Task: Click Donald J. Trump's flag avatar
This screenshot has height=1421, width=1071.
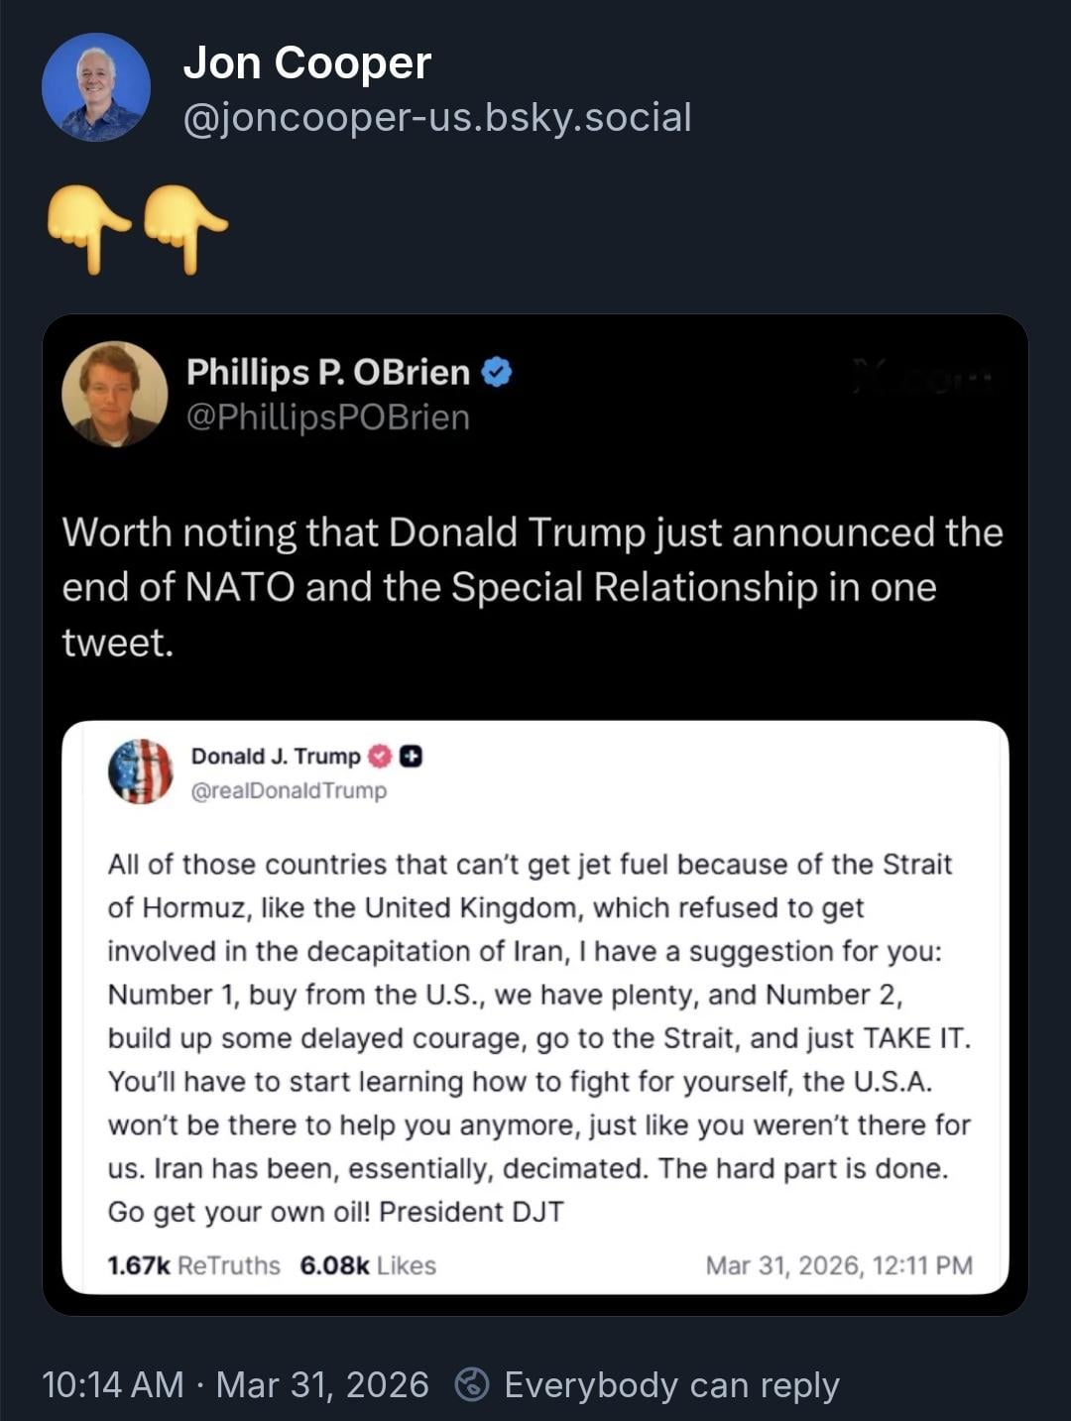Action: [141, 771]
